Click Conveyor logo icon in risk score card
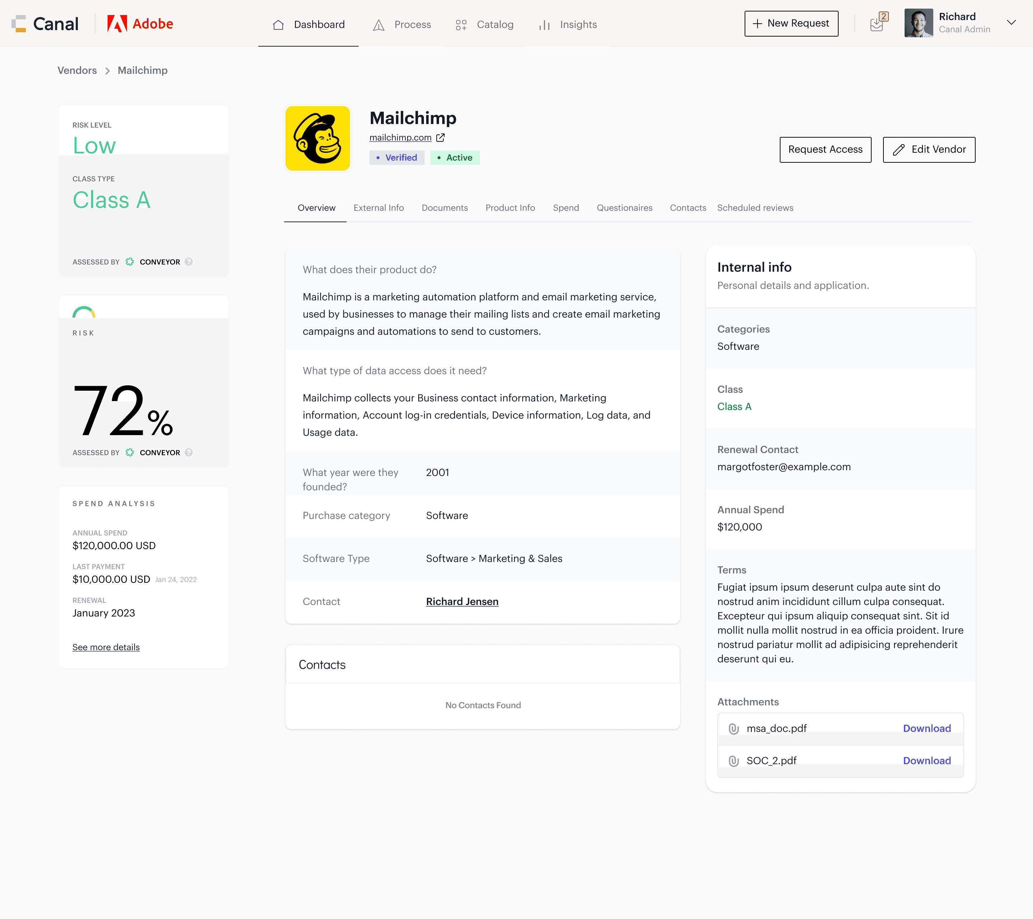 coord(130,452)
